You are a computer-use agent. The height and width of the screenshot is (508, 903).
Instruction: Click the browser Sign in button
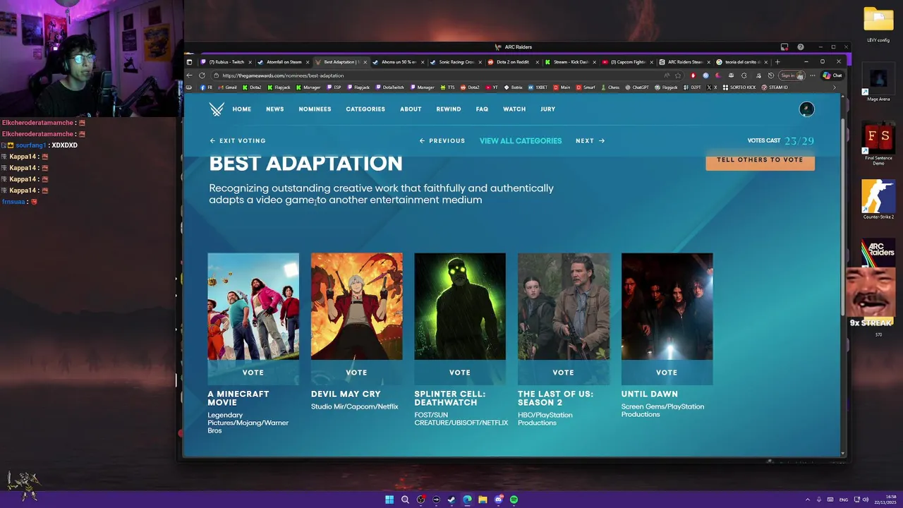click(x=792, y=75)
